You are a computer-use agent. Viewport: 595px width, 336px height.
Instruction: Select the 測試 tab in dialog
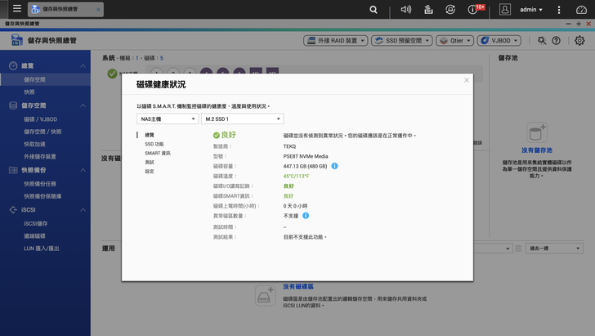[150, 162]
